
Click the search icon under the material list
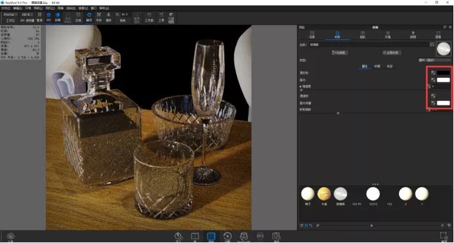[x=318, y=225]
